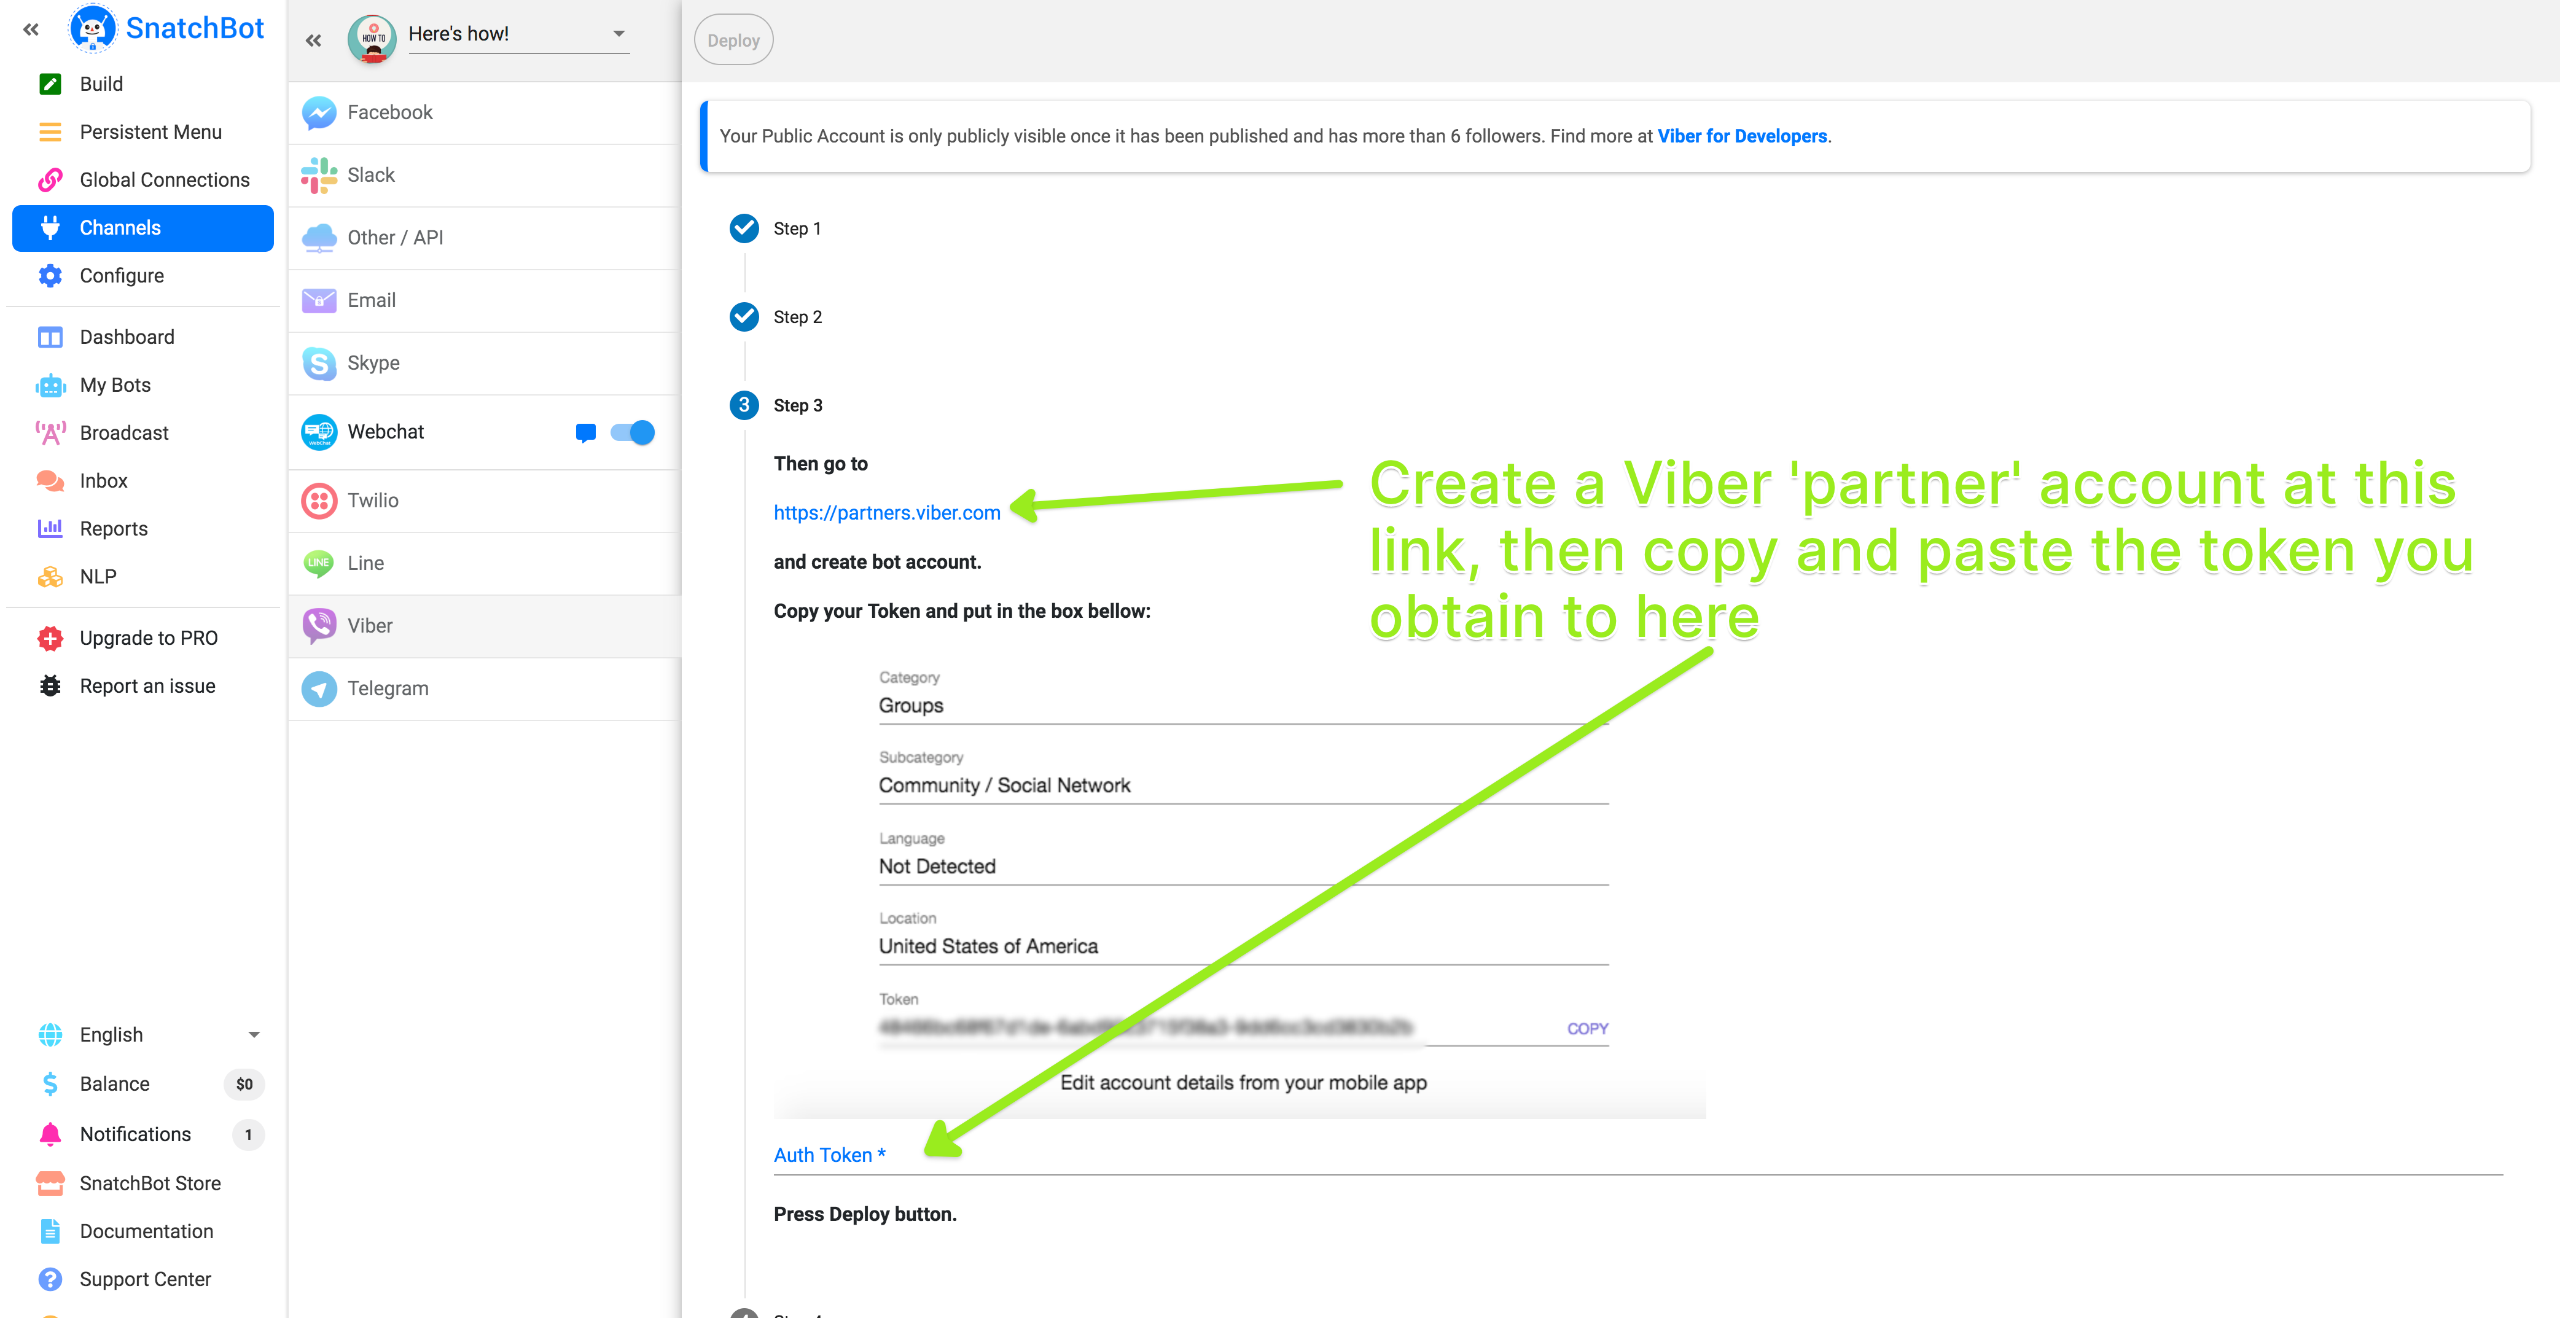Click the Telegram channel icon
Image resolution: width=2576 pixels, height=1318 pixels.
[x=319, y=688]
